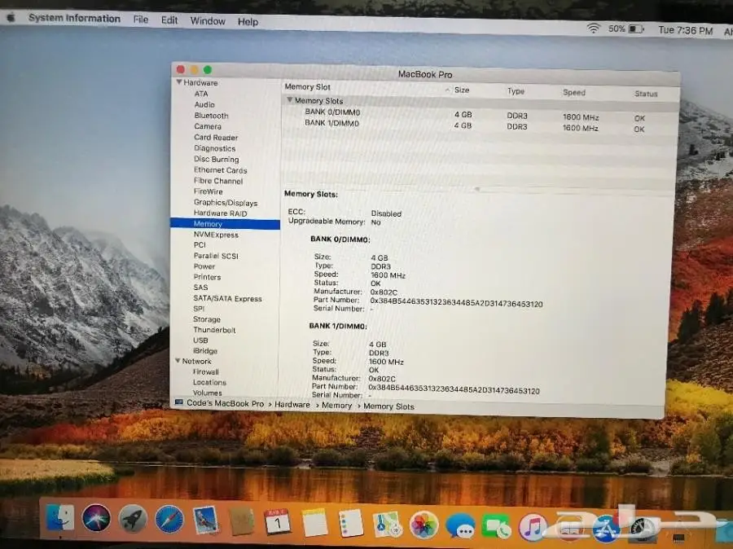
Task: Open the Help menu
Action: pos(248,21)
